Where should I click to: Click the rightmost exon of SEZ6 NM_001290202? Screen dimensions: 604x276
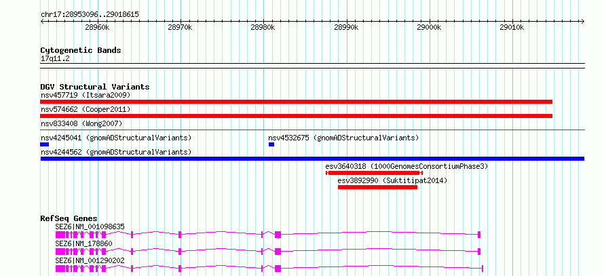click(483, 269)
